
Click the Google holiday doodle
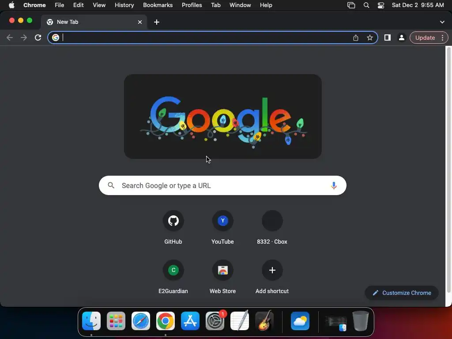tap(223, 117)
